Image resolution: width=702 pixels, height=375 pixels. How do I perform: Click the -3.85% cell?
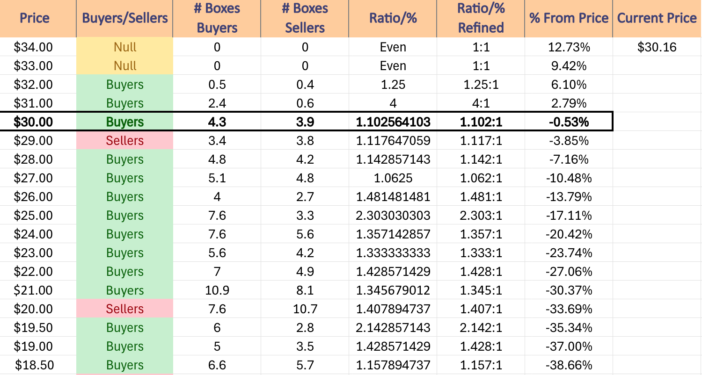(569, 140)
